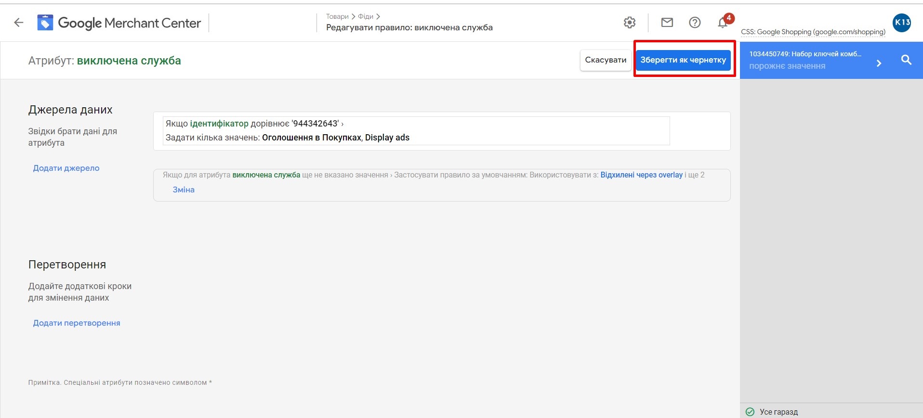
Task: Select product 1034450749 in the preview panel
Action: pyautogui.click(x=805, y=54)
